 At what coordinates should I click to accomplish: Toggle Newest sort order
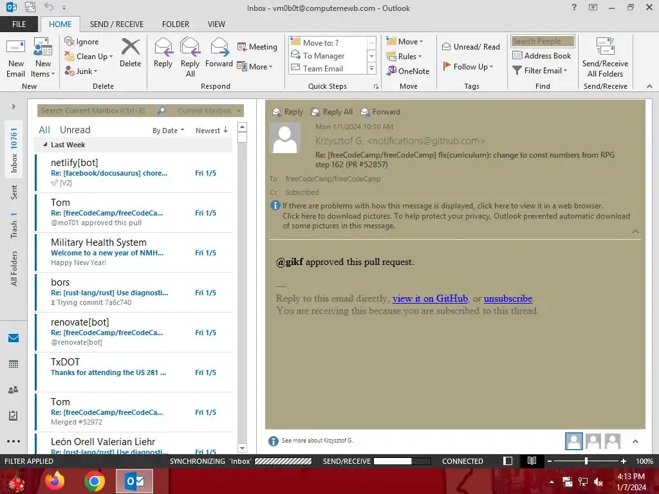pyautogui.click(x=211, y=130)
